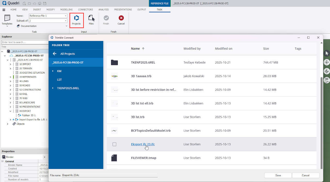Open the Subtask of dropdown
Image resolution: width=330 pixels, height=182 pixels.
(x=66, y=21)
